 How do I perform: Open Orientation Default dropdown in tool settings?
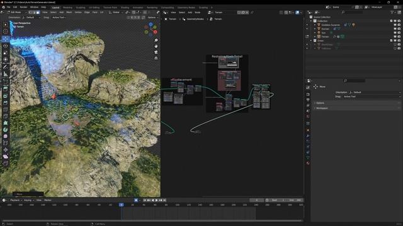[x=31, y=18]
